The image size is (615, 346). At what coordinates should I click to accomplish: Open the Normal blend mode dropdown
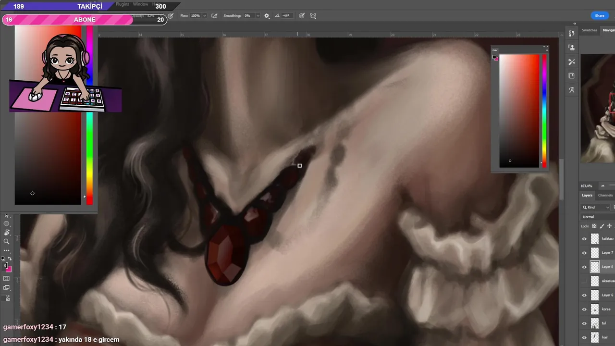[x=598, y=217]
